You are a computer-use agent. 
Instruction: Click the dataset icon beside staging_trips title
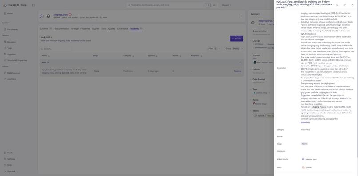[48, 16]
